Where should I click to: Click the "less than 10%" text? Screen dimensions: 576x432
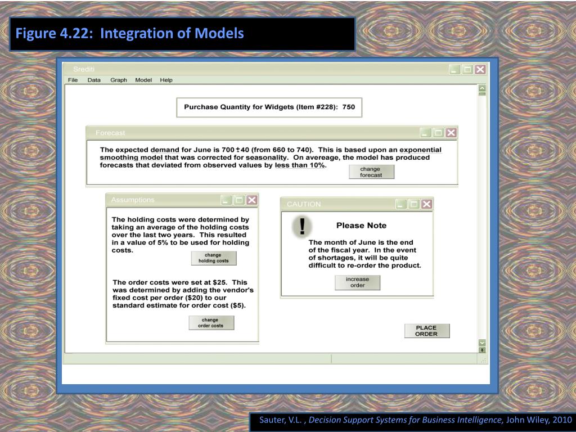tap(300, 165)
